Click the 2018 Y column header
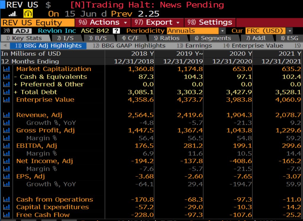The height and width of the screenshot is (221, 303). [143, 54]
